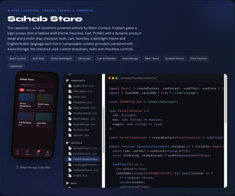Click the contexts folder icon
The width and height of the screenshot is (235, 196).
pos(67,143)
